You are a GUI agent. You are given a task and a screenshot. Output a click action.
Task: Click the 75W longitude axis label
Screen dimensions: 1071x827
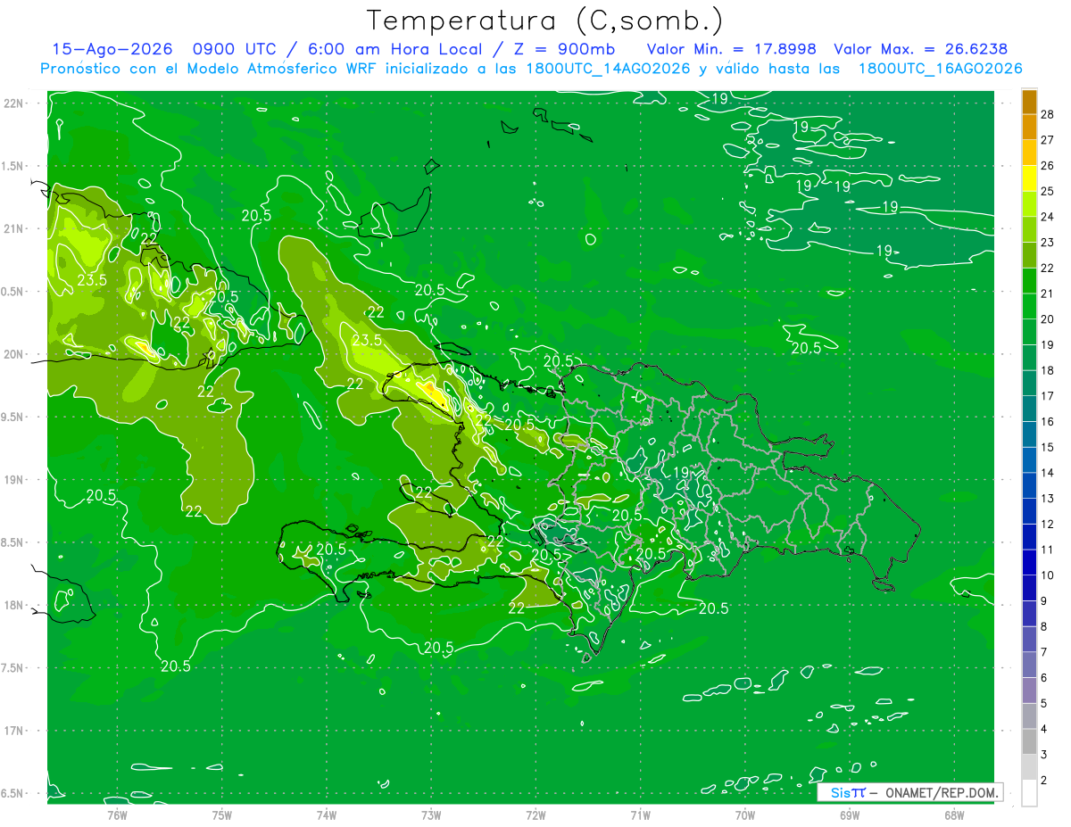point(222,815)
